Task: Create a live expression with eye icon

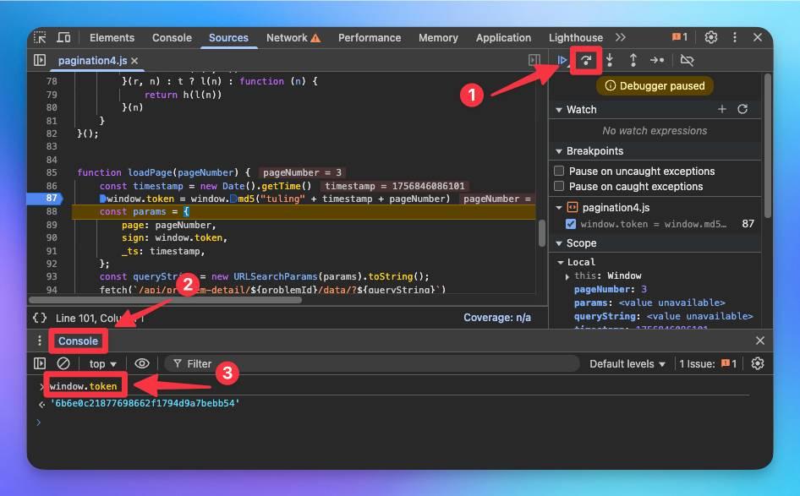Action: (142, 363)
